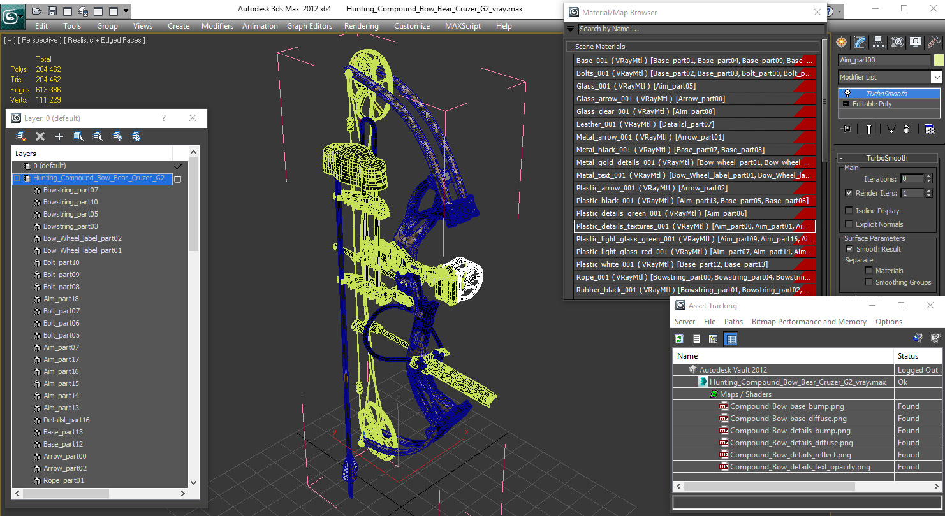Open the Modify command panel tab
The width and height of the screenshot is (945, 516).
coord(860,42)
